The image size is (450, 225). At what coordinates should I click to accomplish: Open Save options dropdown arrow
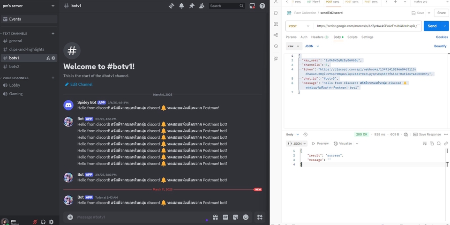[x=429, y=13]
